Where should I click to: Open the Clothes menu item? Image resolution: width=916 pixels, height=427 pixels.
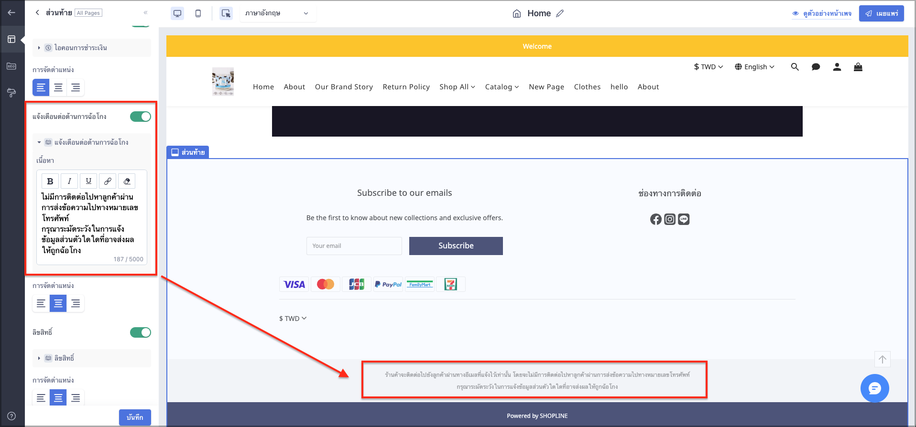pyautogui.click(x=587, y=87)
